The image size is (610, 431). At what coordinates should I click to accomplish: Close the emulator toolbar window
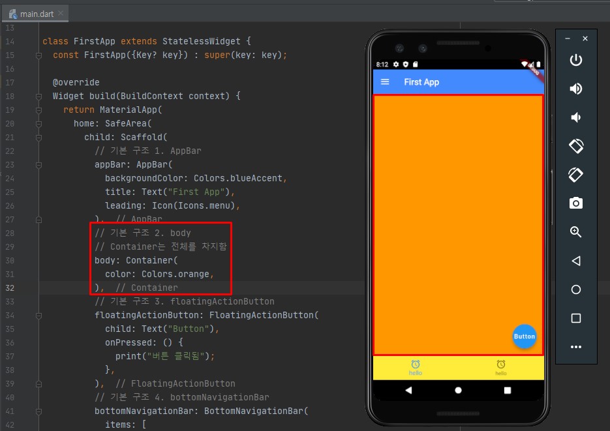point(585,38)
